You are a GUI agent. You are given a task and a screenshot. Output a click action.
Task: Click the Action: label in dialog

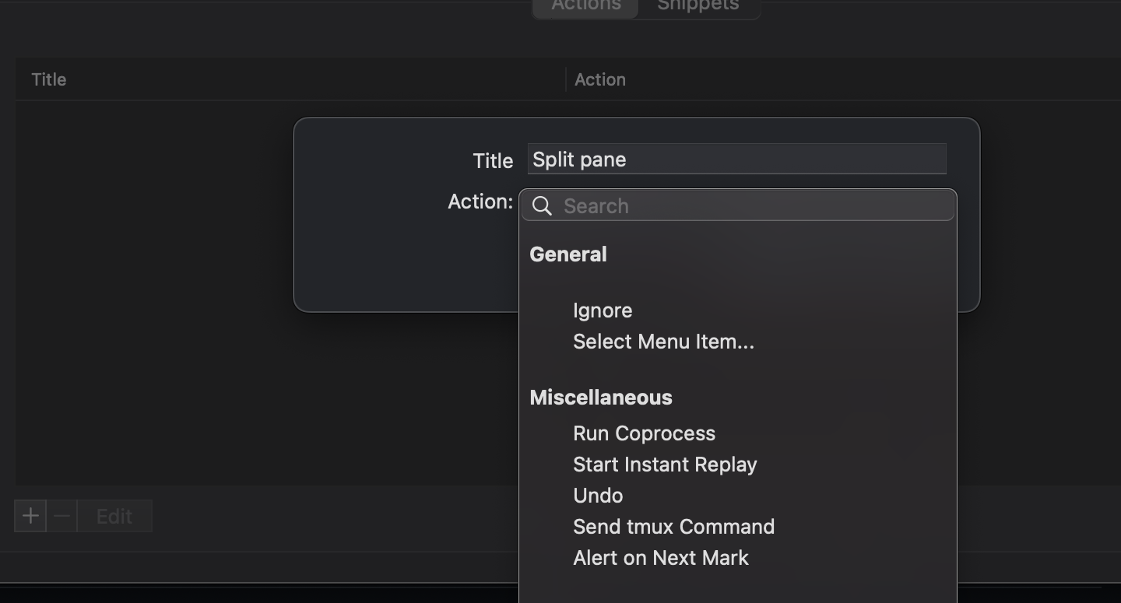pos(480,202)
